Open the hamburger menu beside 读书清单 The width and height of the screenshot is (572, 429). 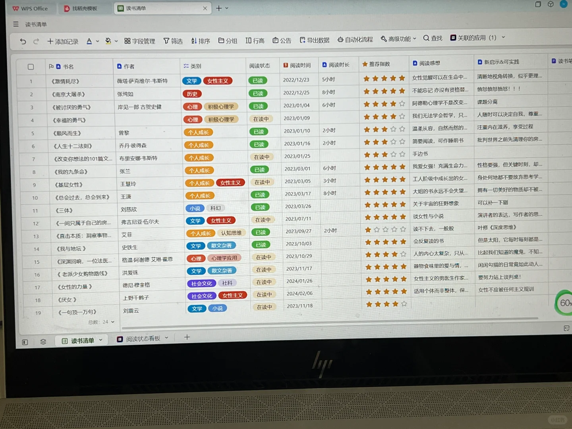16,24
